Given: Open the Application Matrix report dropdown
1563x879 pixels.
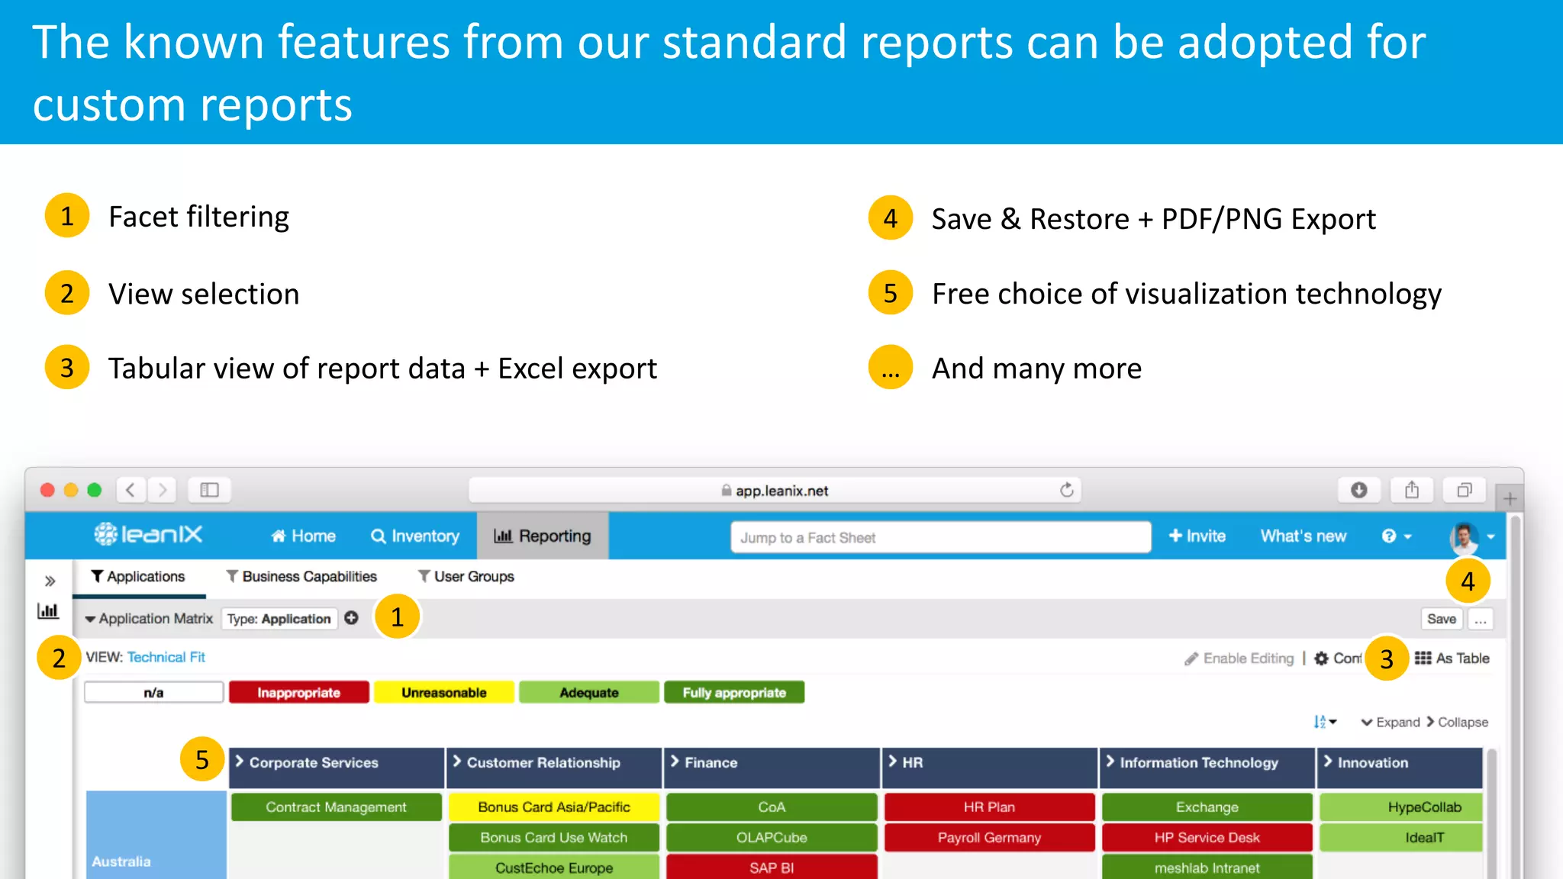Looking at the screenshot, I should pyautogui.click(x=149, y=619).
